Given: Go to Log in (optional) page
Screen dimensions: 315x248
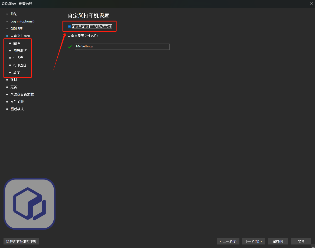Looking at the screenshot, I should click(x=22, y=21).
